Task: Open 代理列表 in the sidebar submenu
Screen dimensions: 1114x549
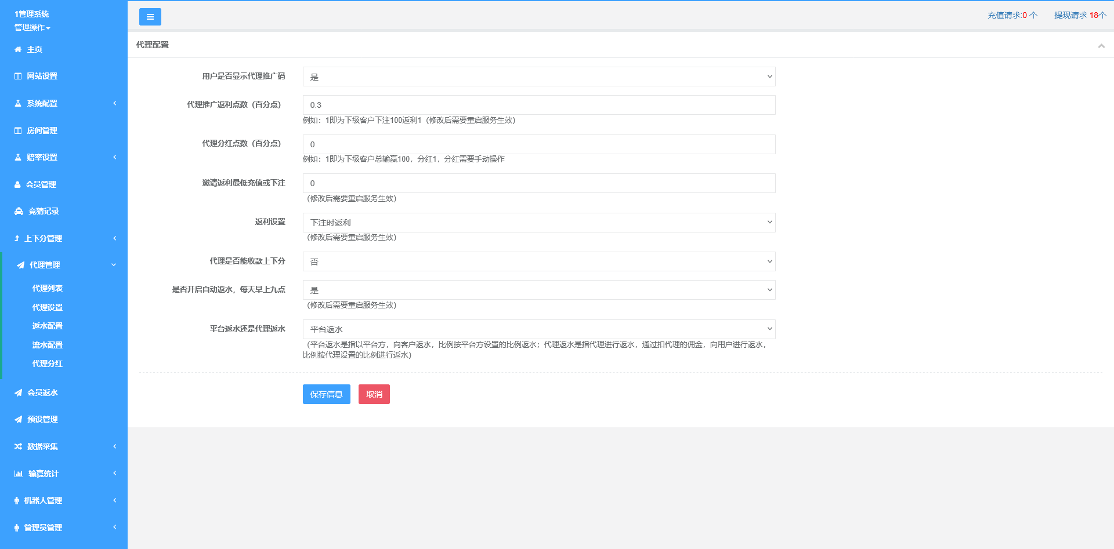Action: coord(48,289)
